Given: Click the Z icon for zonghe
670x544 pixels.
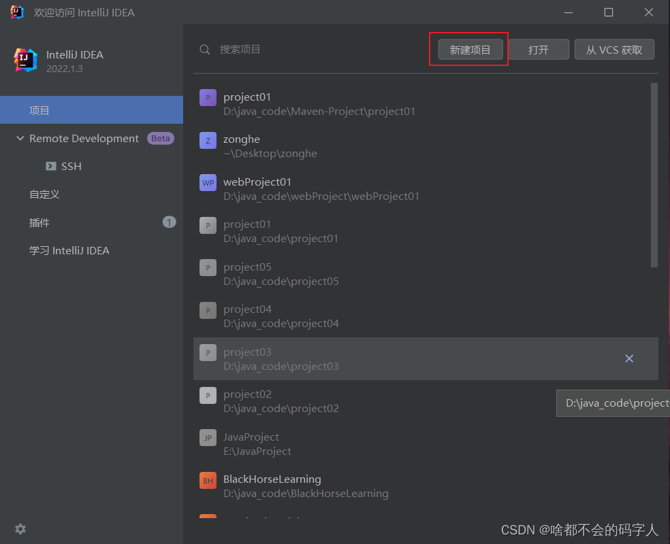Looking at the screenshot, I should [x=208, y=140].
